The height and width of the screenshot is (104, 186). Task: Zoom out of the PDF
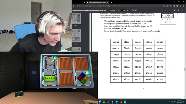tap(119, 10)
